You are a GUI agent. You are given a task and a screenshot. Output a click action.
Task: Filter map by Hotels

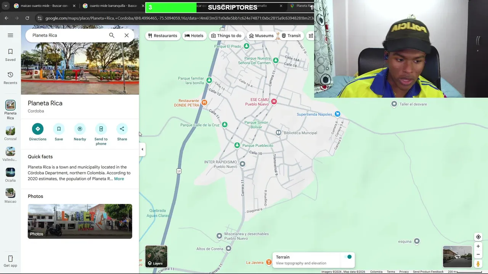(194, 35)
